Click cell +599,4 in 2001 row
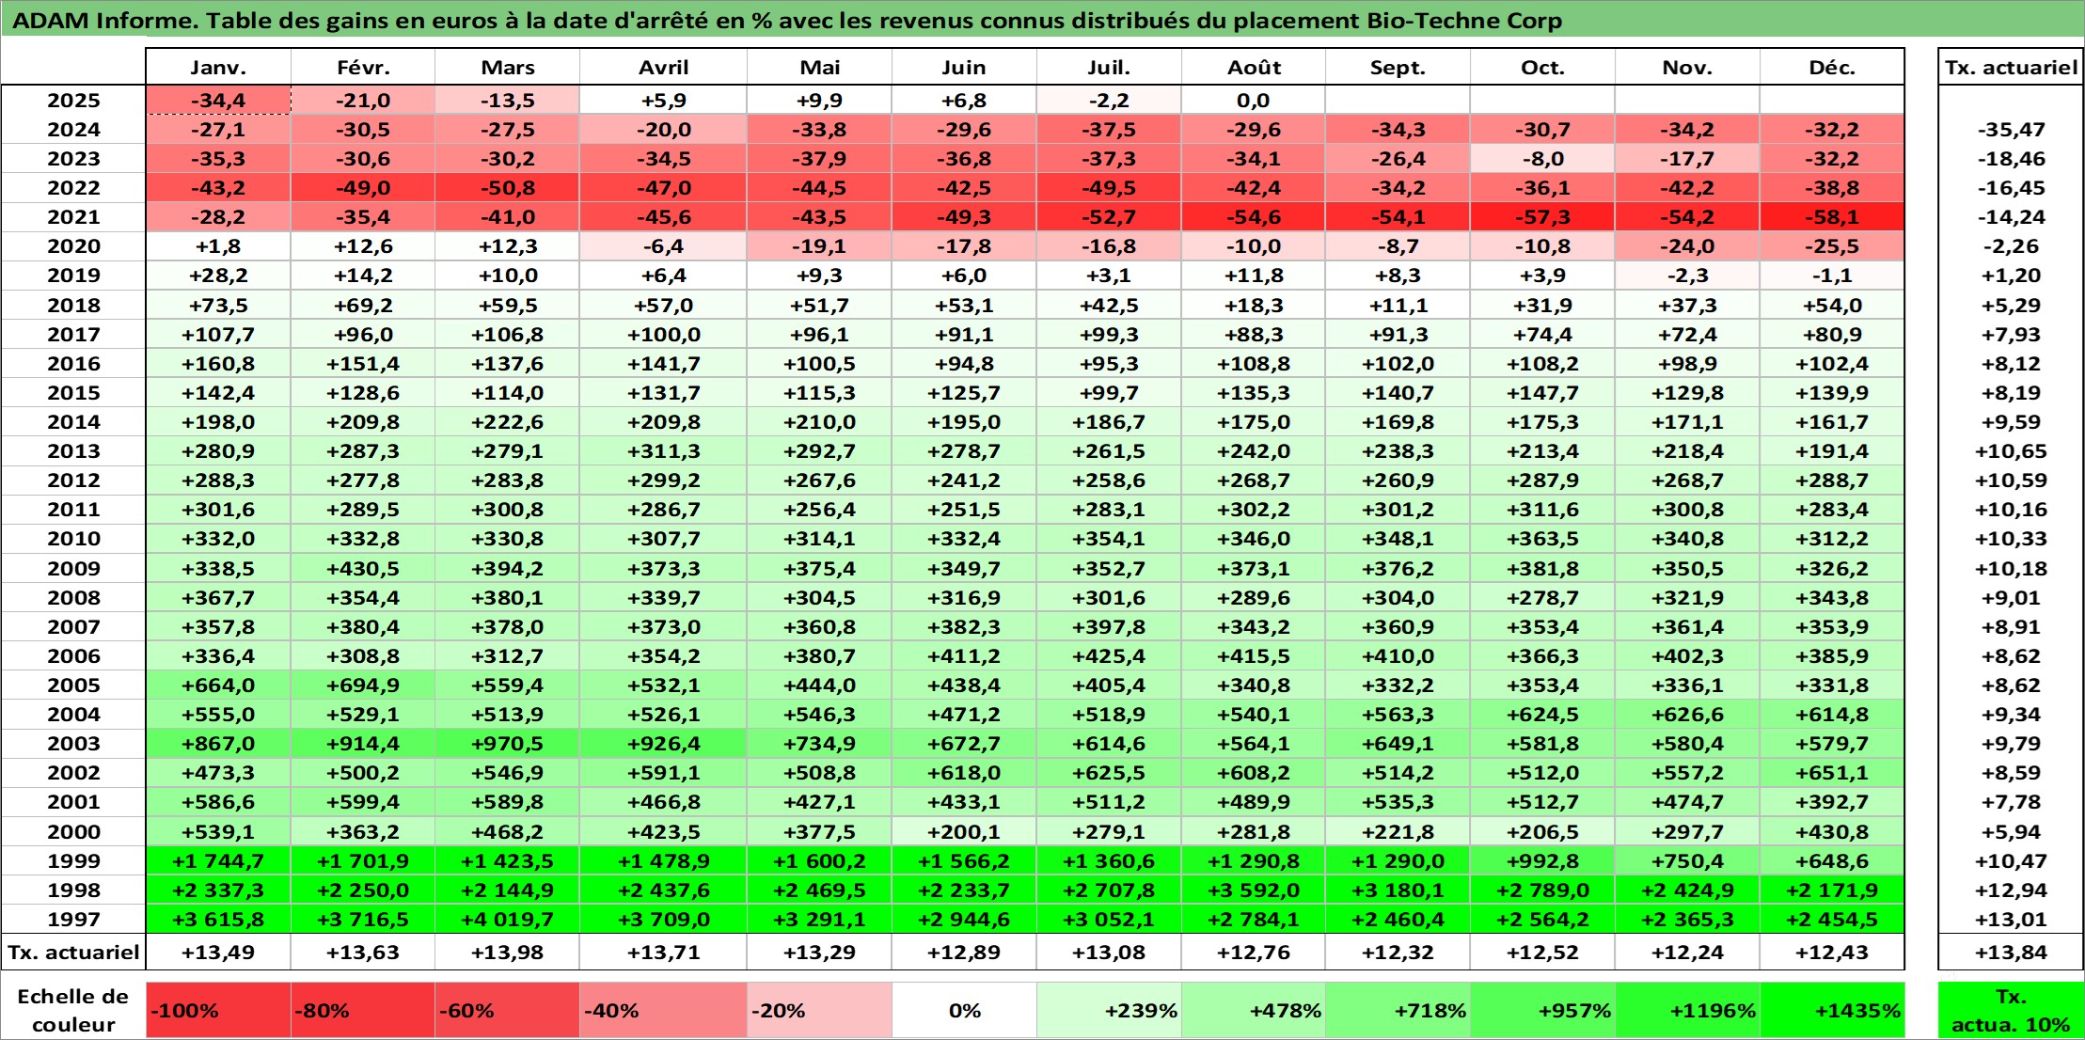 363,802
